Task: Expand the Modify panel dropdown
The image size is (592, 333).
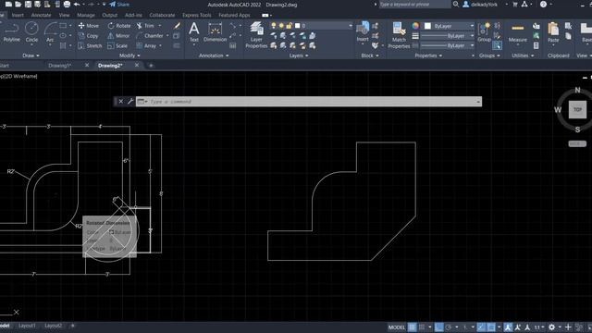Action: pos(129,55)
